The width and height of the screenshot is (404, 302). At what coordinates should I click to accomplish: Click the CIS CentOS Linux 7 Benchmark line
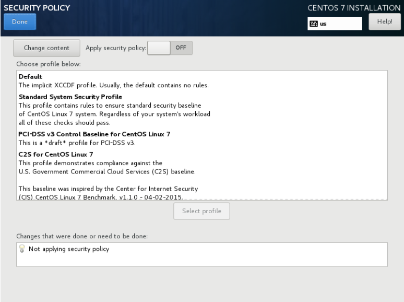(x=101, y=198)
